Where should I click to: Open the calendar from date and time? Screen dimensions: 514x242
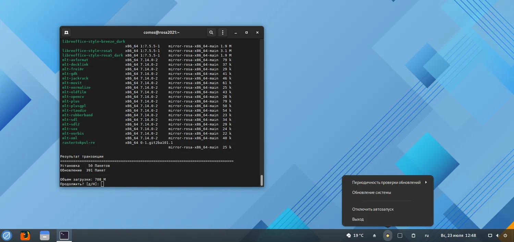point(458,235)
